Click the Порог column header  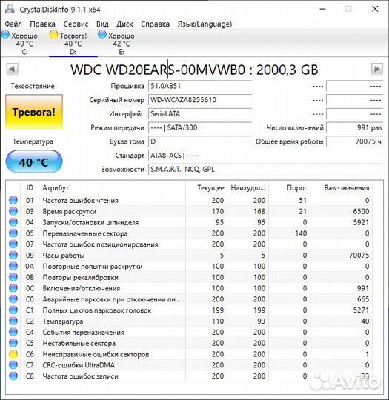pos(290,188)
